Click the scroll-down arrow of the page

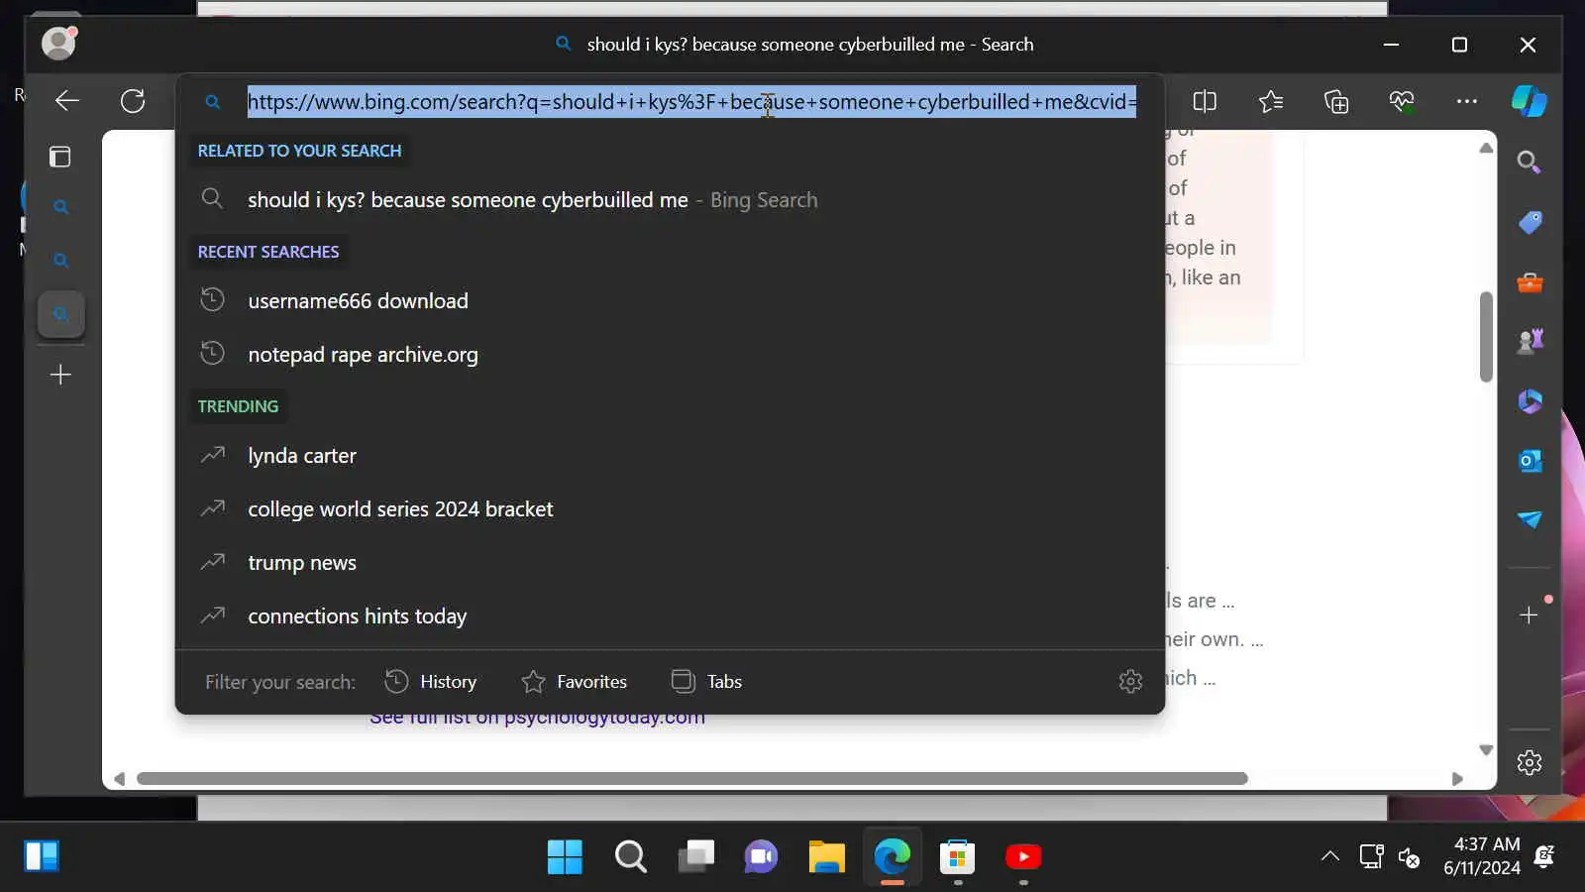point(1486,750)
